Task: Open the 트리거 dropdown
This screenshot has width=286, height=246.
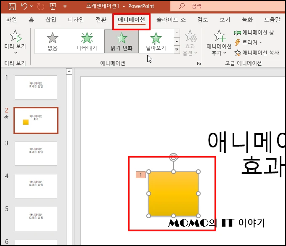Action: click(248, 43)
